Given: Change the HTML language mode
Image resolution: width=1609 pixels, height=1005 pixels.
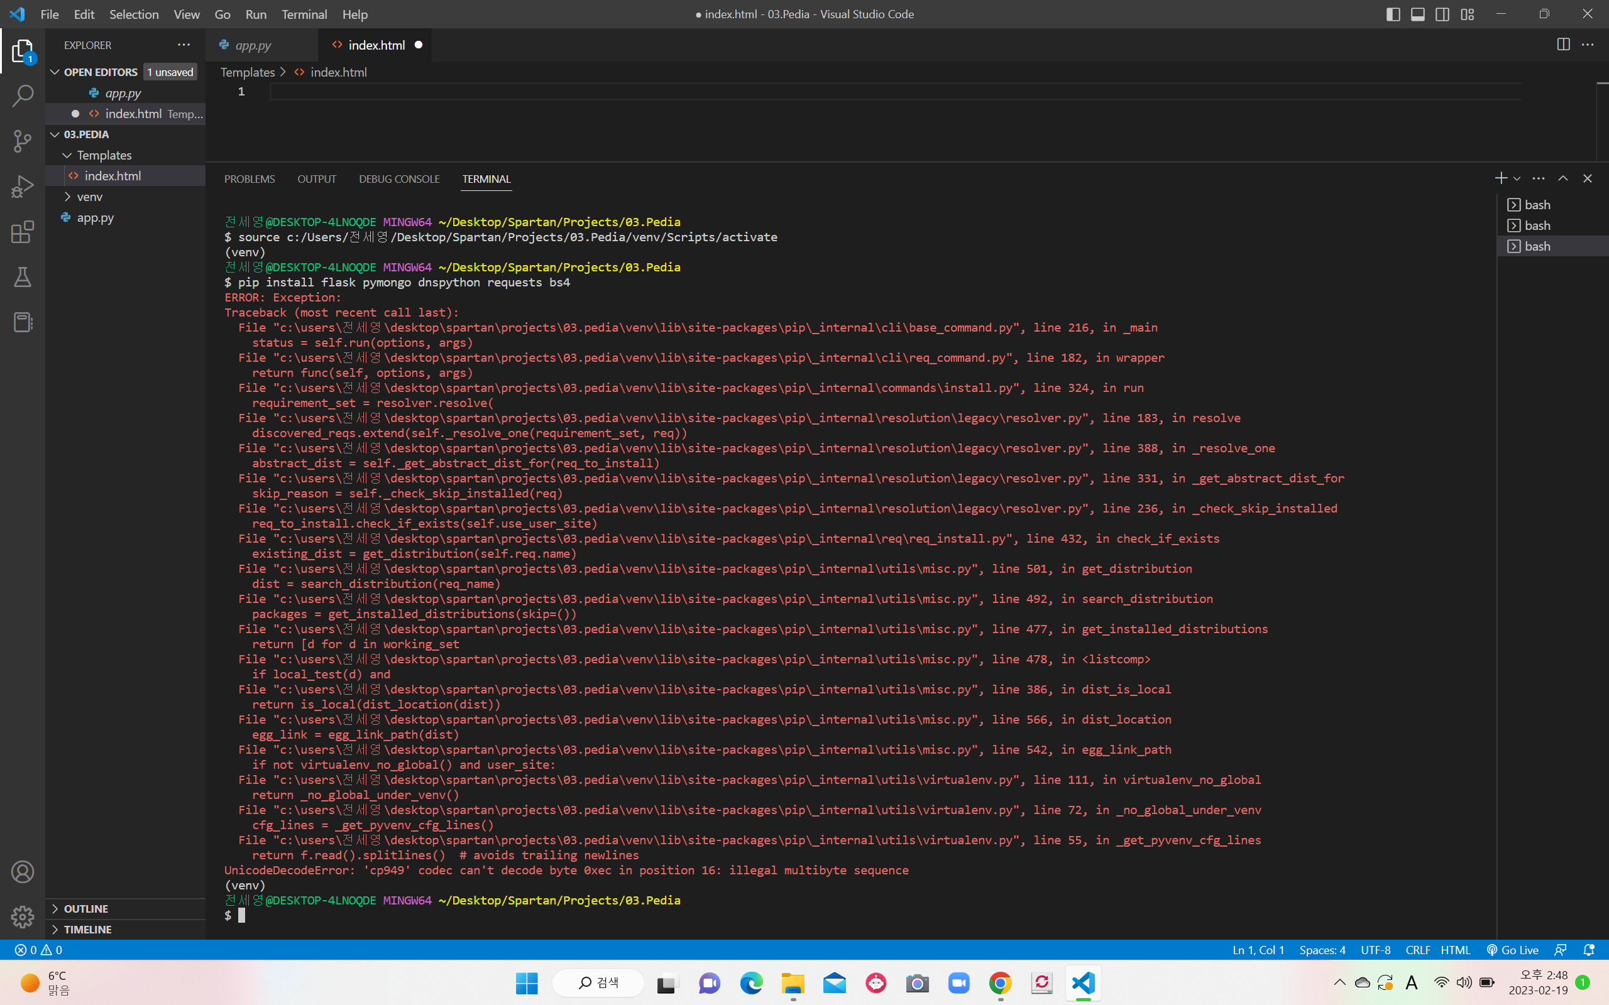Looking at the screenshot, I should tap(1456, 950).
